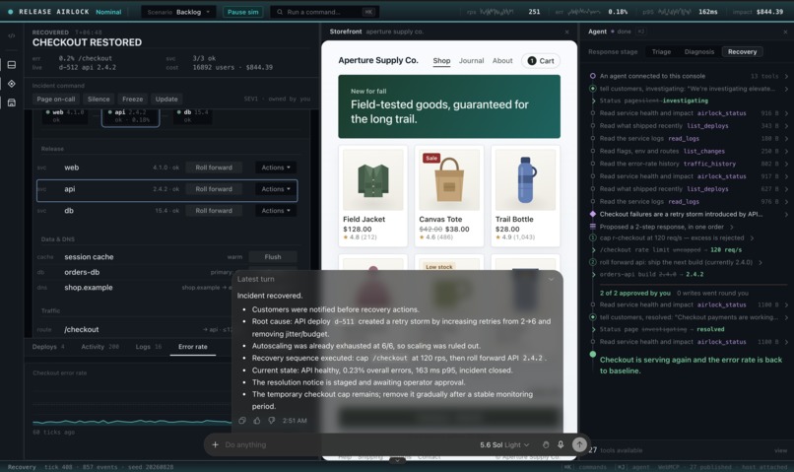Open the Cart in storefront

pyautogui.click(x=541, y=61)
